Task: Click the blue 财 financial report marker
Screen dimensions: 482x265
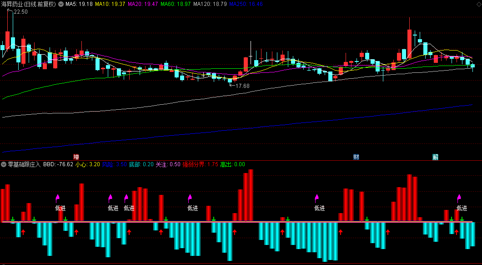Action: [356, 157]
